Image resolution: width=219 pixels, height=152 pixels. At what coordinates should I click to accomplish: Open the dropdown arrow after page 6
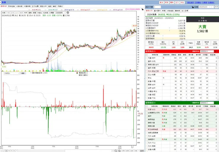point(17,151)
